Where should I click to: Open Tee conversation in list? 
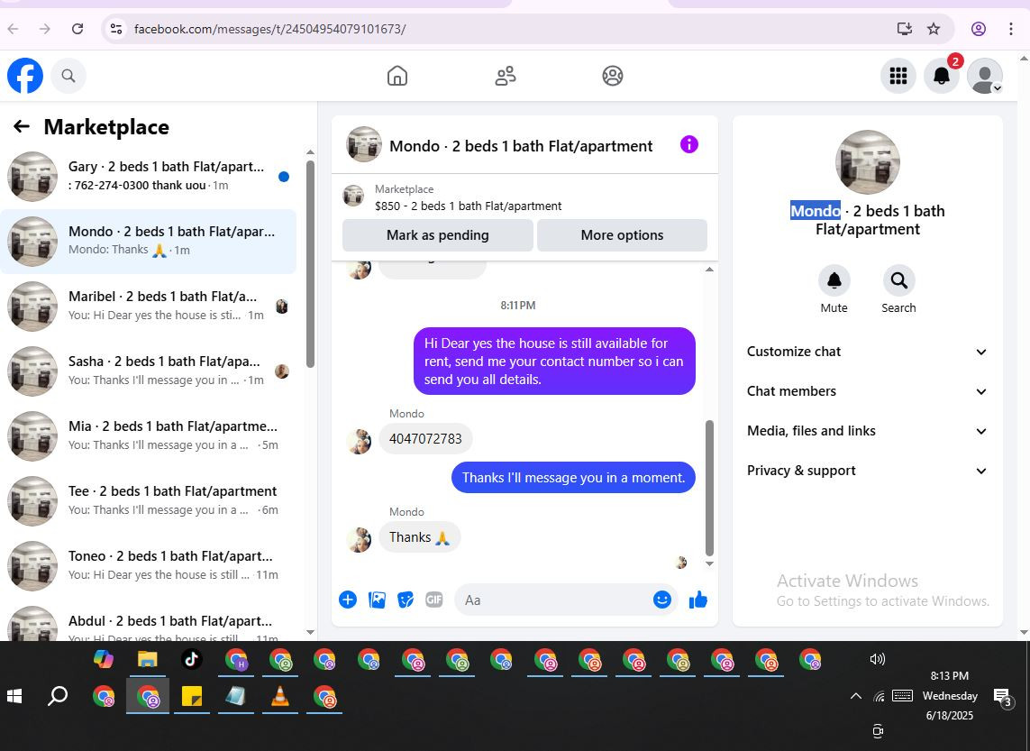[x=149, y=500]
